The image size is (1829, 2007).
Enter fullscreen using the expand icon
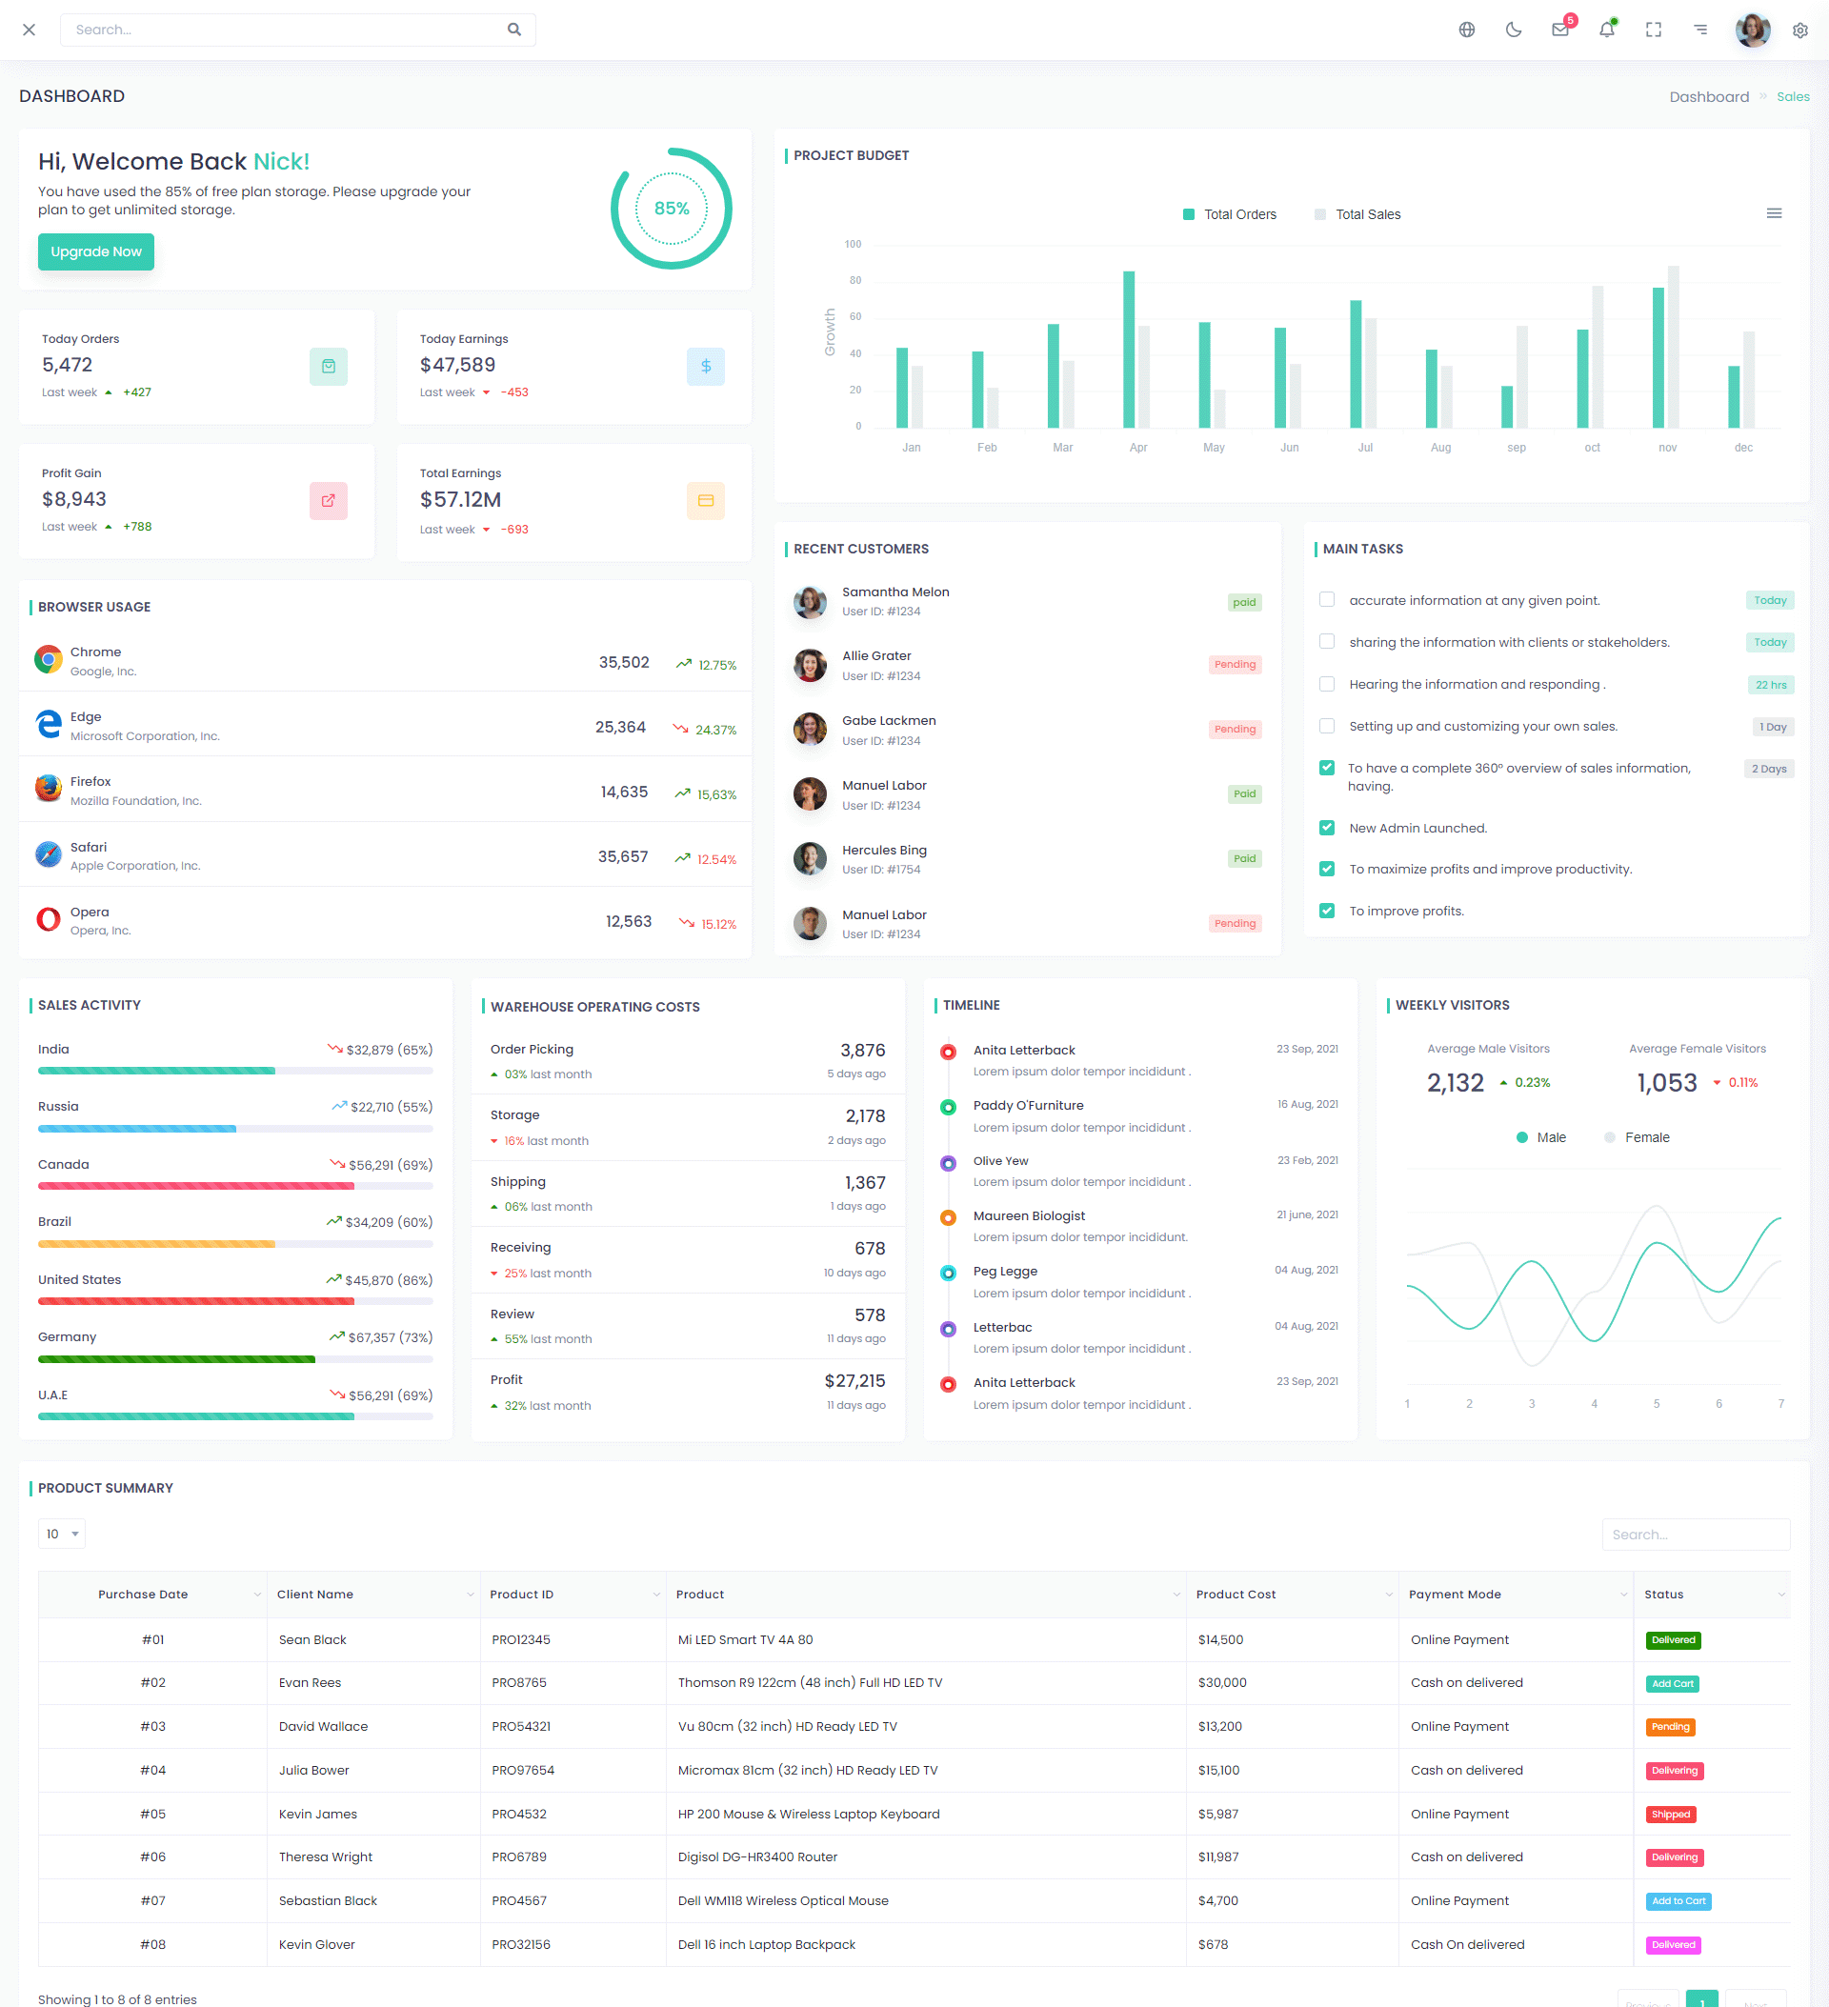coord(1654,30)
